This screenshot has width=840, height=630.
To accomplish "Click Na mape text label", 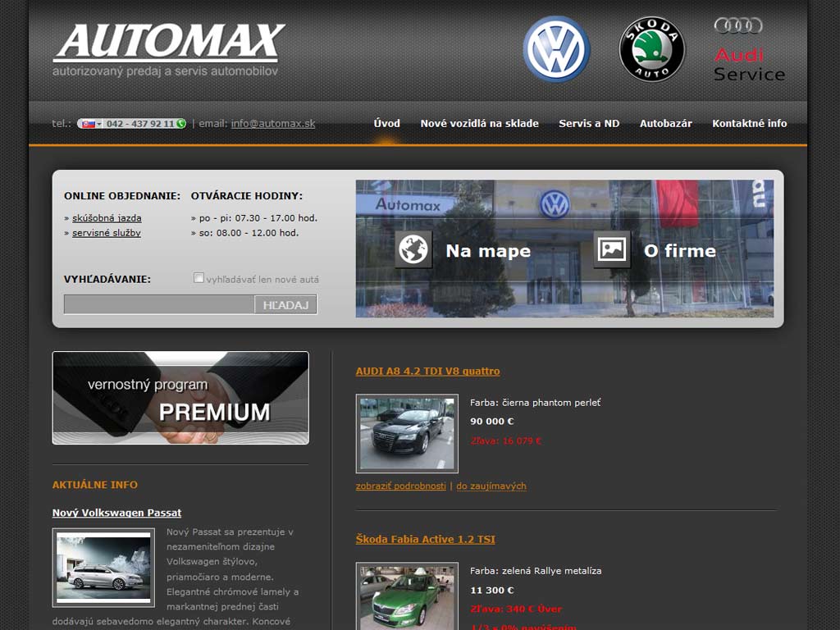I will [488, 251].
